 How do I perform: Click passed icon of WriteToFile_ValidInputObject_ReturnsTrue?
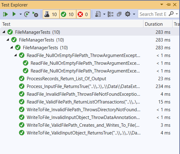(22, 133)
